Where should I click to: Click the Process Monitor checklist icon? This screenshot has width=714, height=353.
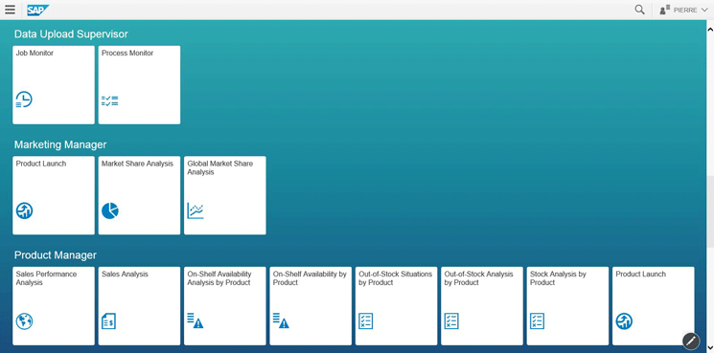pyautogui.click(x=110, y=100)
